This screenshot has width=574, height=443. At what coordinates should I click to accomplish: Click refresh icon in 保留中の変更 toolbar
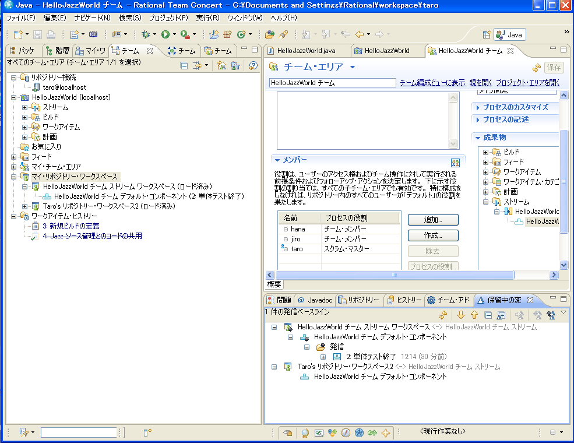[443, 315]
